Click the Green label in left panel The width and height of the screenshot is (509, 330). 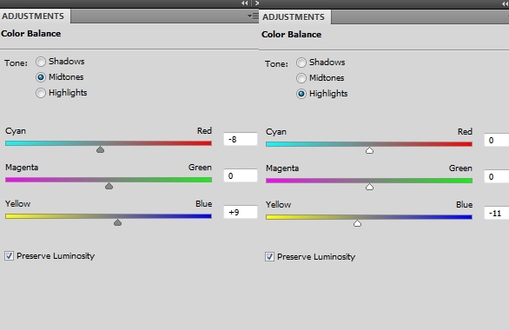pos(200,167)
